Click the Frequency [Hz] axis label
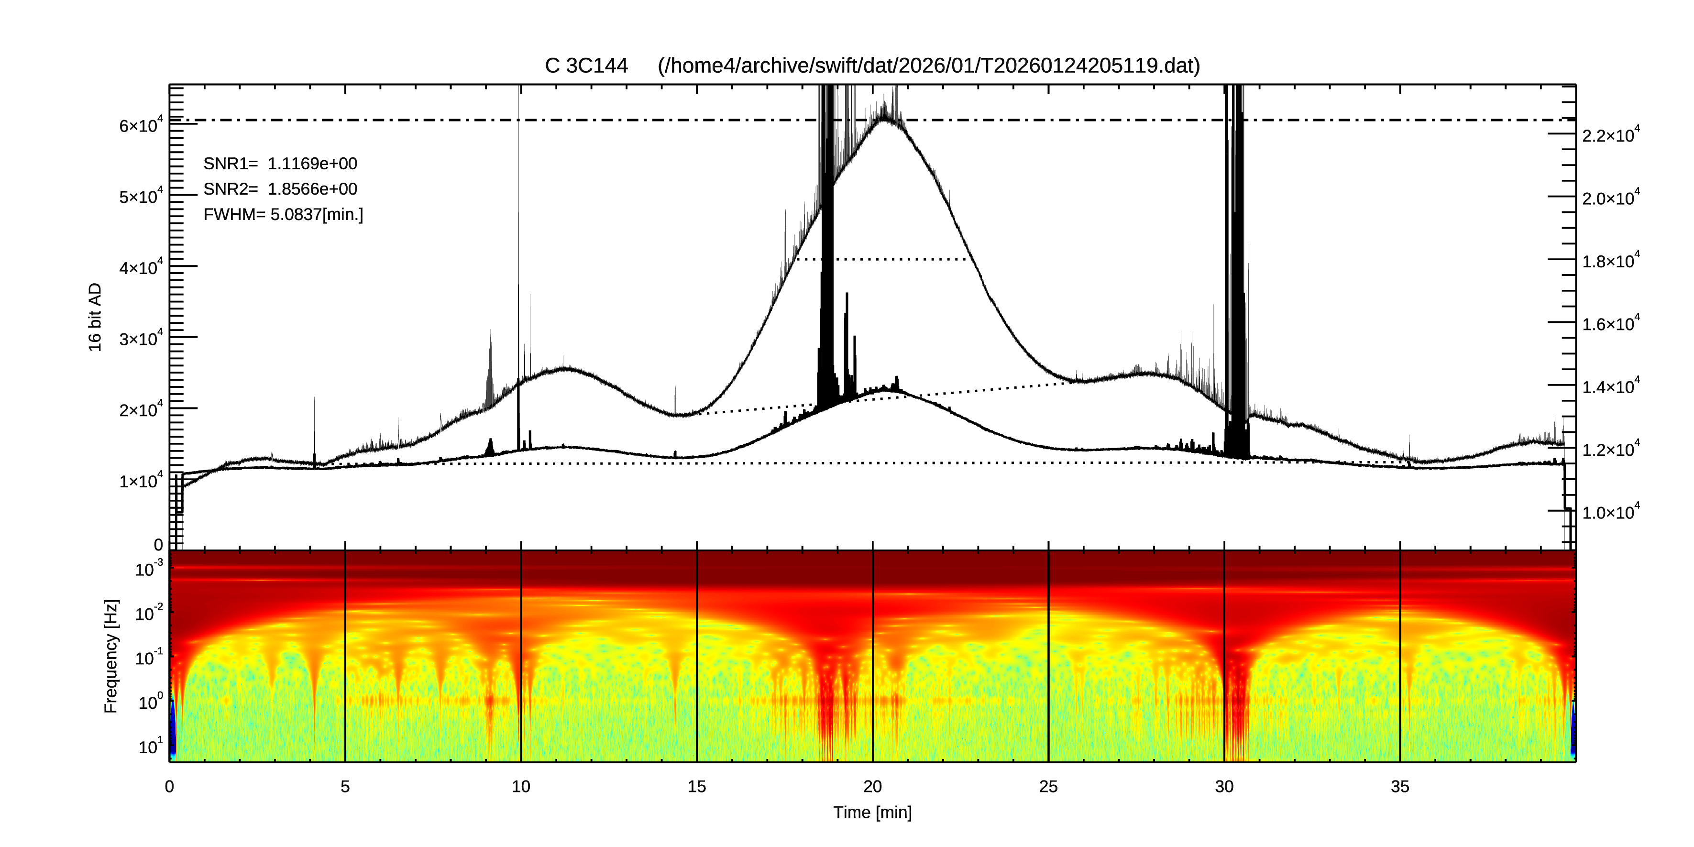This screenshot has height=847, width=1694. click(111, 656)
